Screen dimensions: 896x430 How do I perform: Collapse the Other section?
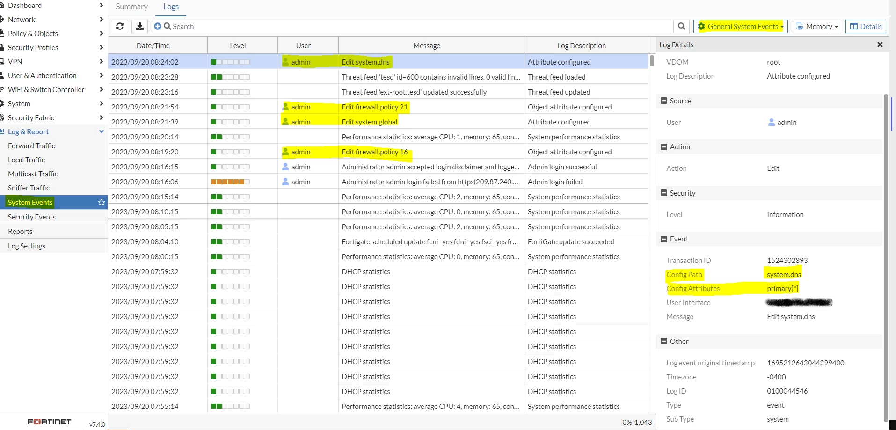click(x=663, y=341)
